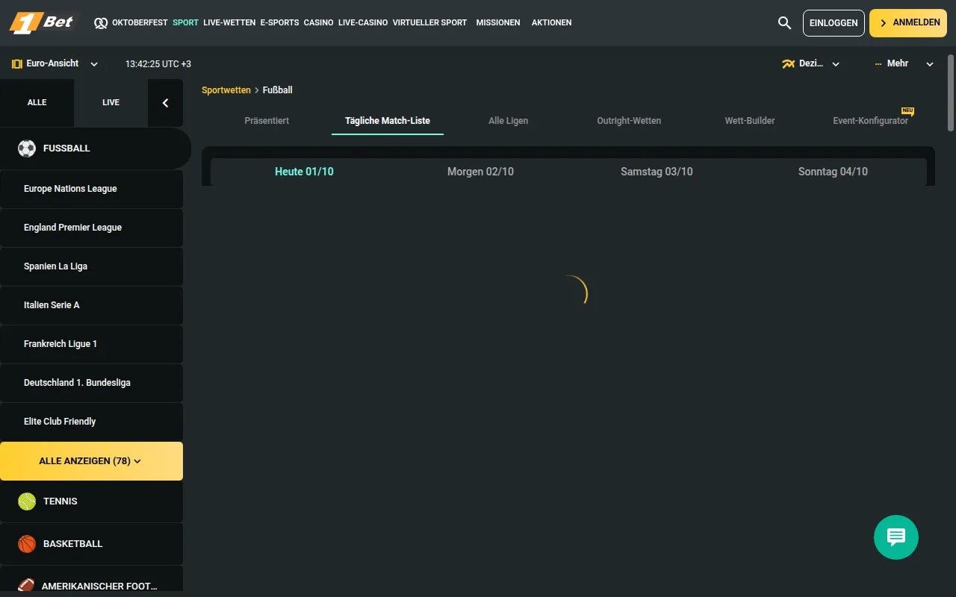
Task: Follow the Sportwetten breadcrumb link
Action: (226, 90)
